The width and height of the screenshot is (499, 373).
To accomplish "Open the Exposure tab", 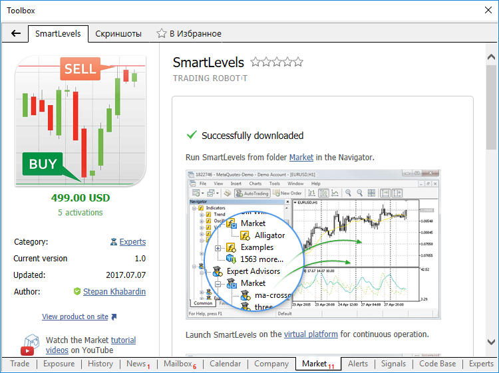I will point(59,364).
